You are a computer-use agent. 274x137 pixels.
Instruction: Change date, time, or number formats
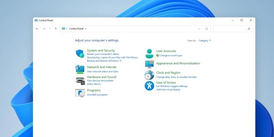[x=176, y=77]
